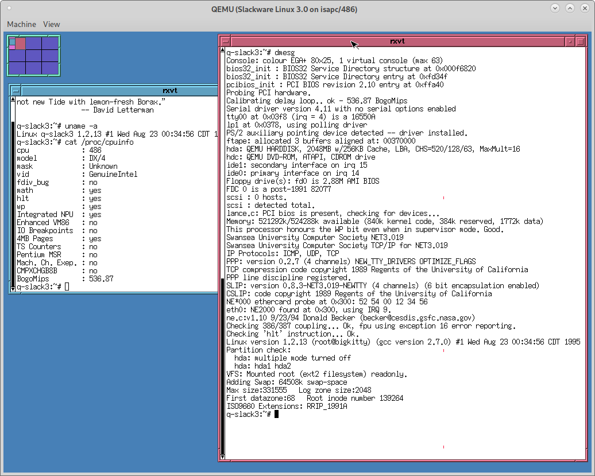Click scroll-down arrow on the cpuinfo terminal scrollbar
Viewport: 595px width, 476px height.
coord(13,291)
